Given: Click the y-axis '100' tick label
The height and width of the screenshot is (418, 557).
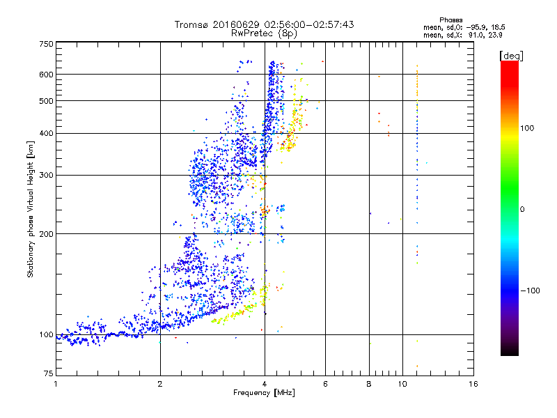Looking at the screenshot, I should click(x=46, y=335).
